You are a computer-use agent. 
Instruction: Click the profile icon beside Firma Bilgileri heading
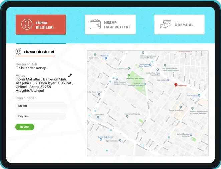(18, 52)
